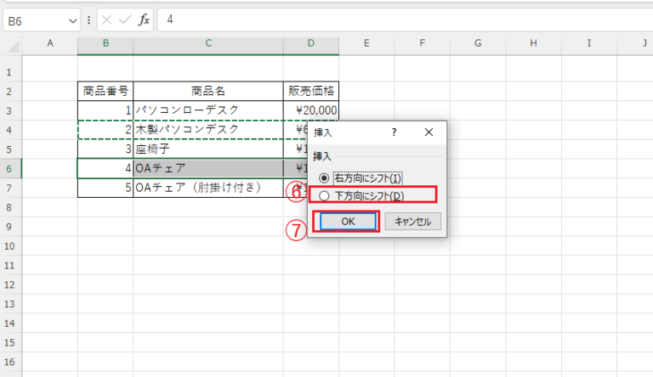Click cell OAチェア（肘掛け付き）
This screenshot has width=653, height=377.
click(x=207, y=187)
